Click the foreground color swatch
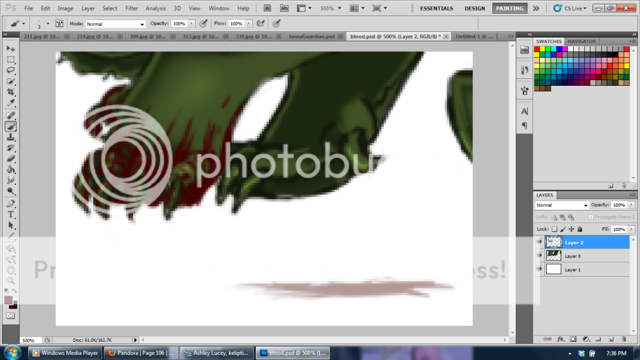Viewport: 640px width, 360px height. [9, 301]
